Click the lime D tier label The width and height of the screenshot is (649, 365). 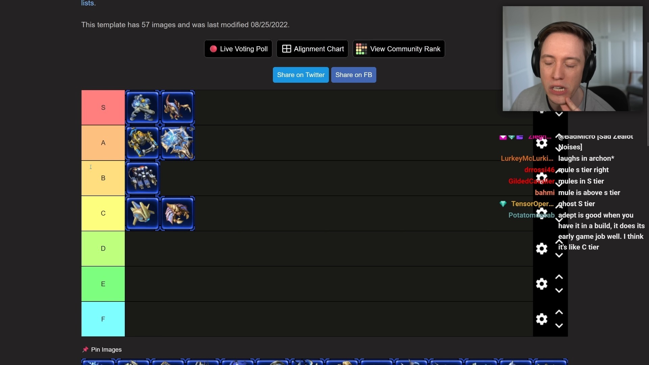pos(103,248)
